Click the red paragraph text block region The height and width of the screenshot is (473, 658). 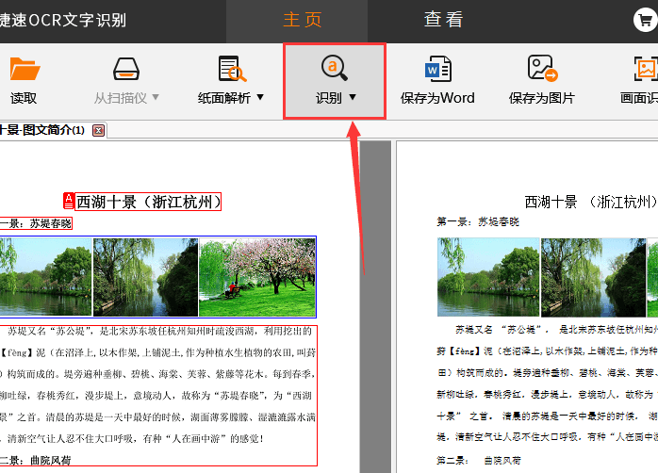(158, 396)
